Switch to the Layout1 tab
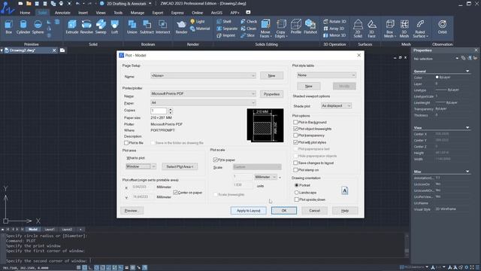 click(x=50, y=229)
